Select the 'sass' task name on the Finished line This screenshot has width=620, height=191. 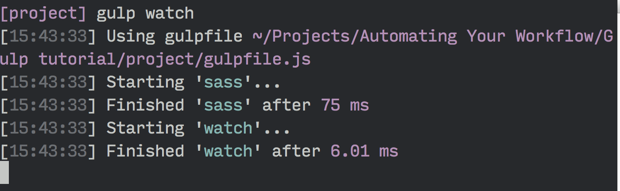point(223,105)
